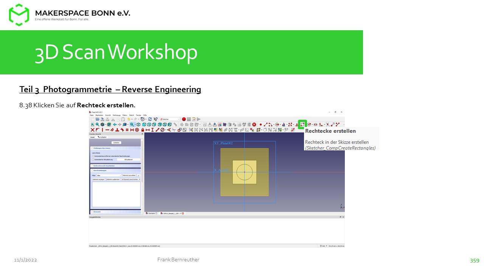Click the open file folder icon
The image size is (484, 272).
click(98, 119)
